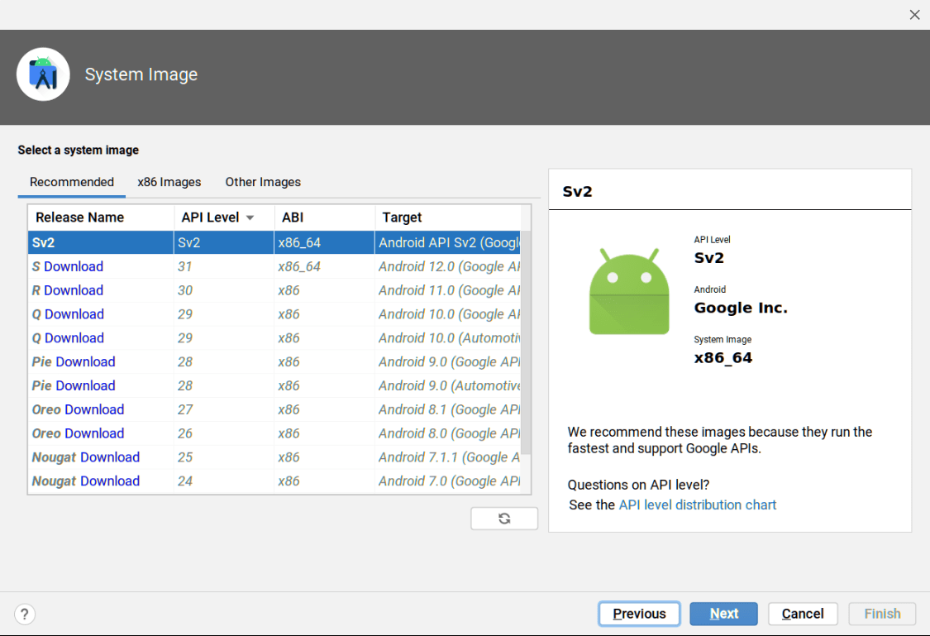
Task: Click the Android Studio logo in the header
Action: point(43,74)
